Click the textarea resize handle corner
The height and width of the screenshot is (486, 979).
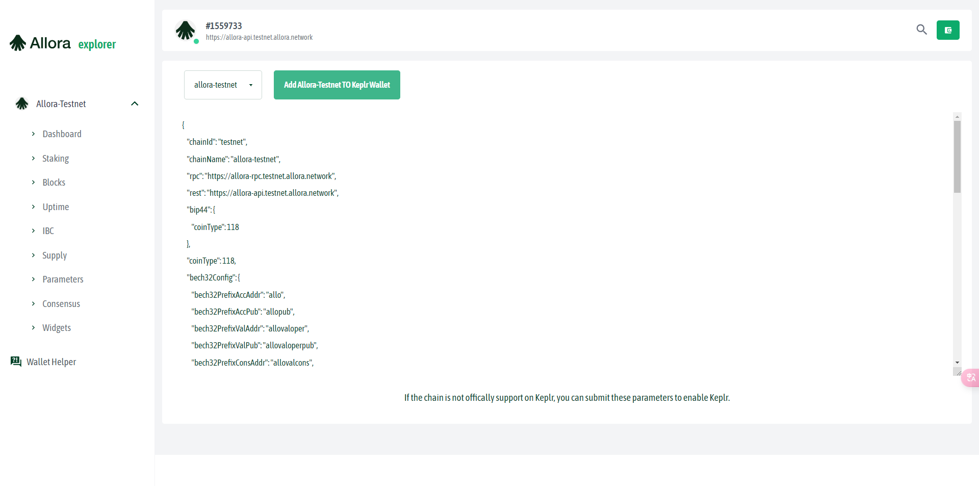(958, 372)
